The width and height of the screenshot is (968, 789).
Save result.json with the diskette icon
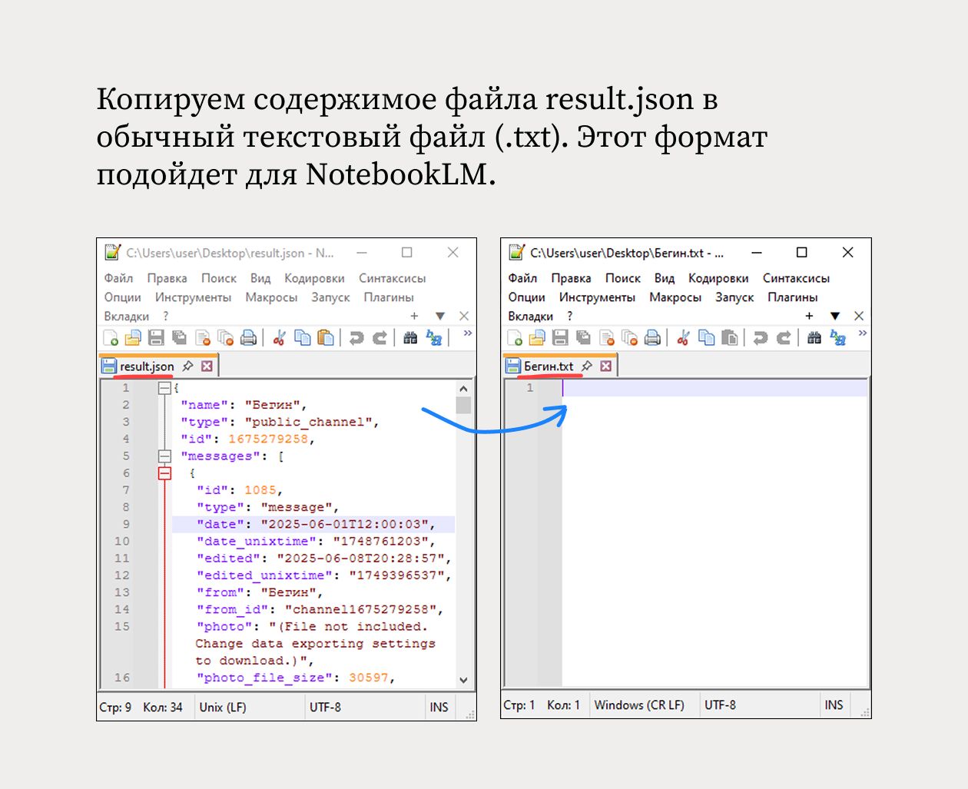(155, 336)
